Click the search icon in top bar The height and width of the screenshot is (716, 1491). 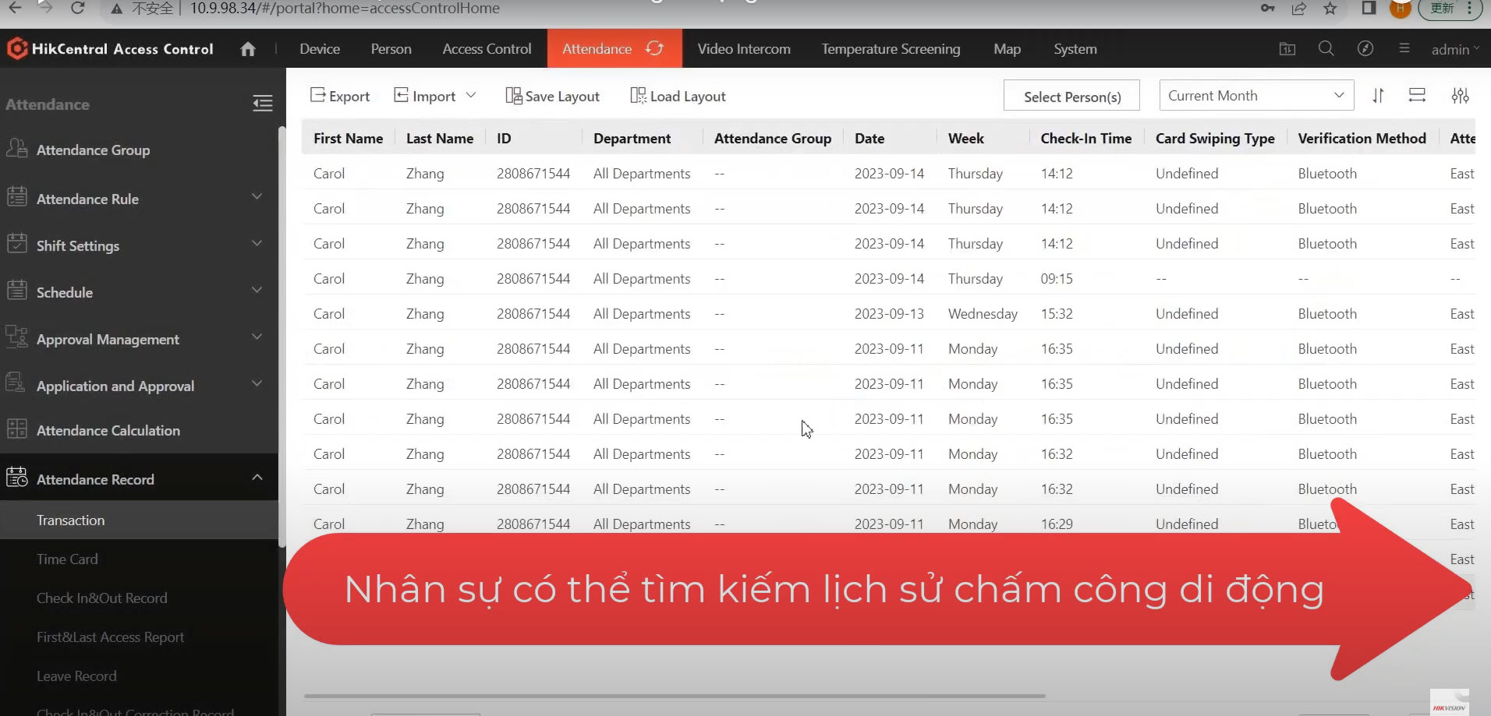pos(1326,49)
